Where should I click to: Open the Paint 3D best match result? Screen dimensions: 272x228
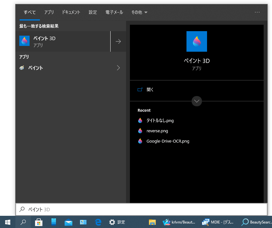(63, 41)
